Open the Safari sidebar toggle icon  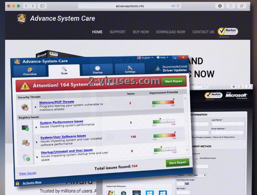pyautogui.click(x=42, y=6)
